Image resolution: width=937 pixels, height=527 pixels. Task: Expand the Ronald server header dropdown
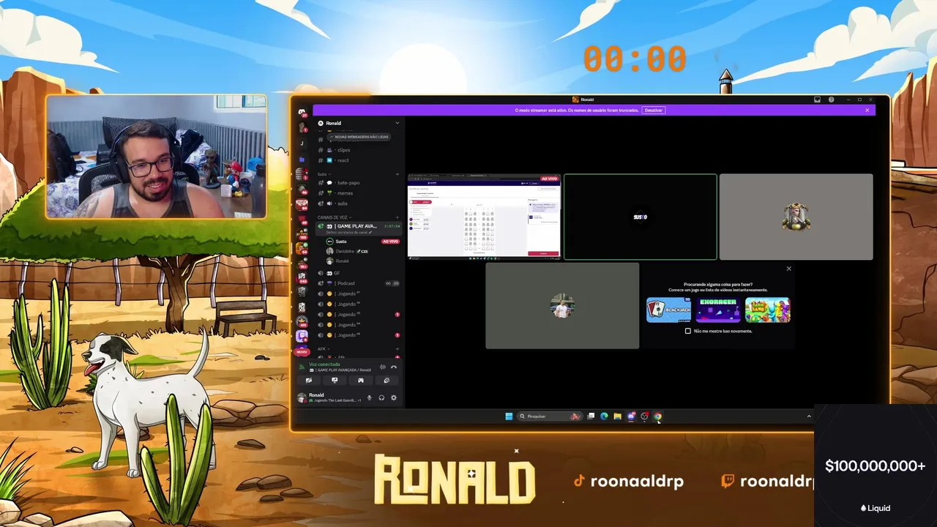pyautogui.click(x=397, y=123)
